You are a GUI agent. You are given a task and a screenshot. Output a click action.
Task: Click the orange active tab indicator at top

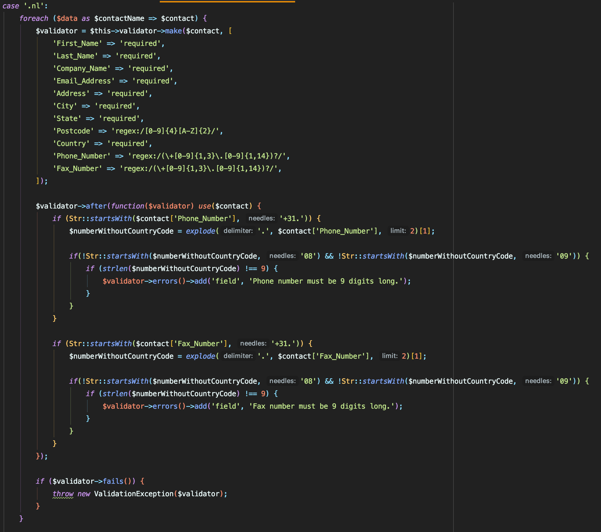click(227, 1)
